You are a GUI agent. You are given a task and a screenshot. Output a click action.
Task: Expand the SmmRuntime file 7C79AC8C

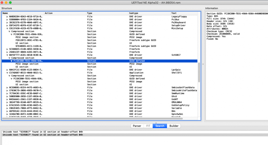pyautogui.click(x=7, y=93)
